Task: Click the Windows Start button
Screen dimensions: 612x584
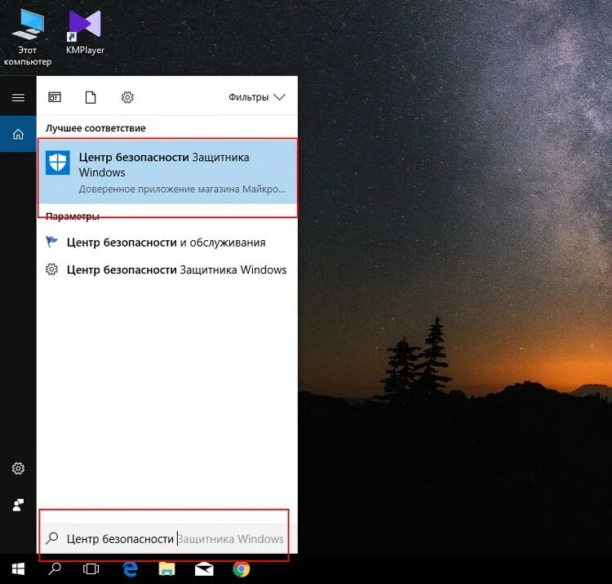Action: point(18,568)
